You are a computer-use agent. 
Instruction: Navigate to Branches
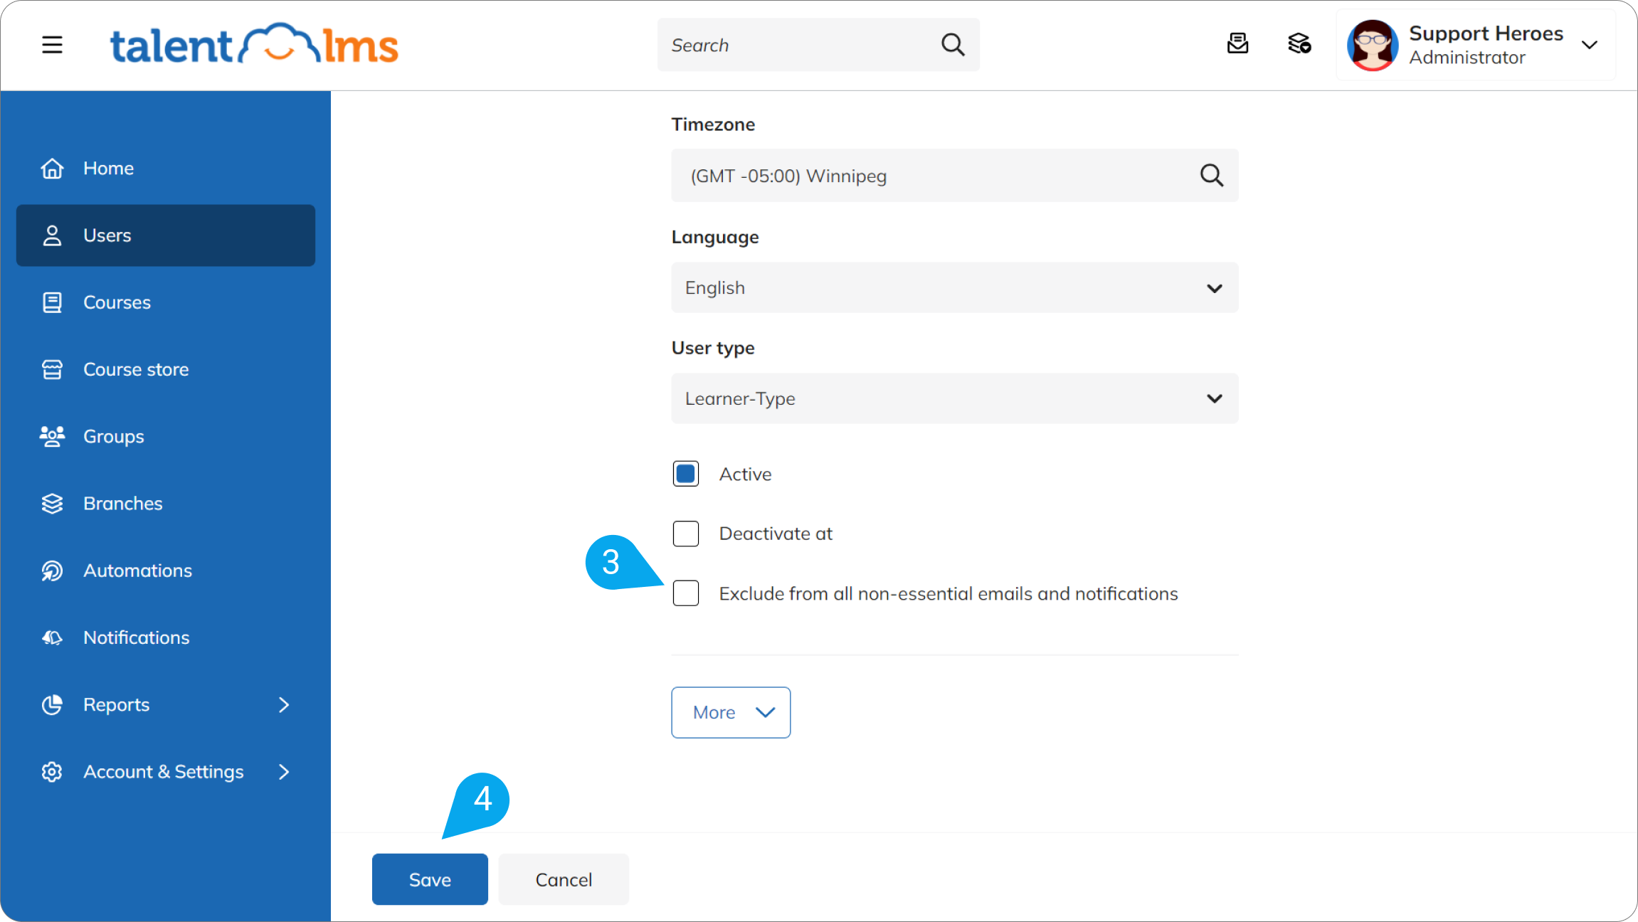tap(166, 504)
